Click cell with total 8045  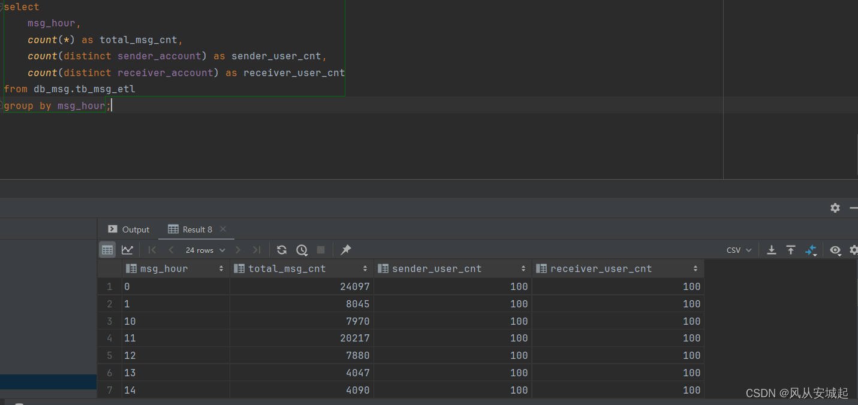click(302, 304)
